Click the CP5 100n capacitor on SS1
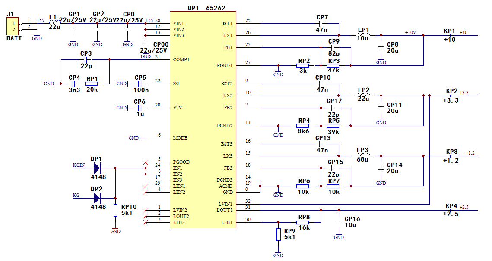Viewport: 492px width, 261px height. [140, 84]
